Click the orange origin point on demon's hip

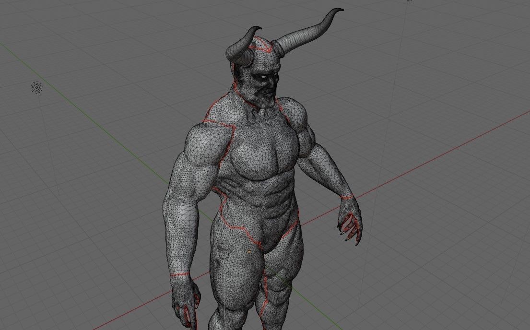pos(249,251)
